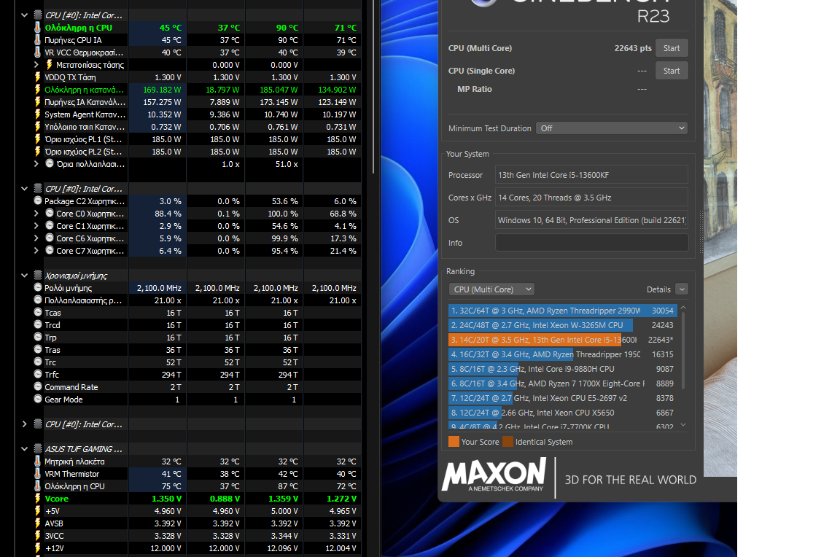Click the Cores x GHz field
The width and height of the screenshot is (840, 557).
[591, 198]
